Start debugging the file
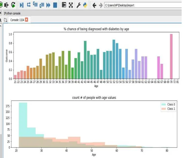Screen dimensions: 185x158 coord(22,5)
